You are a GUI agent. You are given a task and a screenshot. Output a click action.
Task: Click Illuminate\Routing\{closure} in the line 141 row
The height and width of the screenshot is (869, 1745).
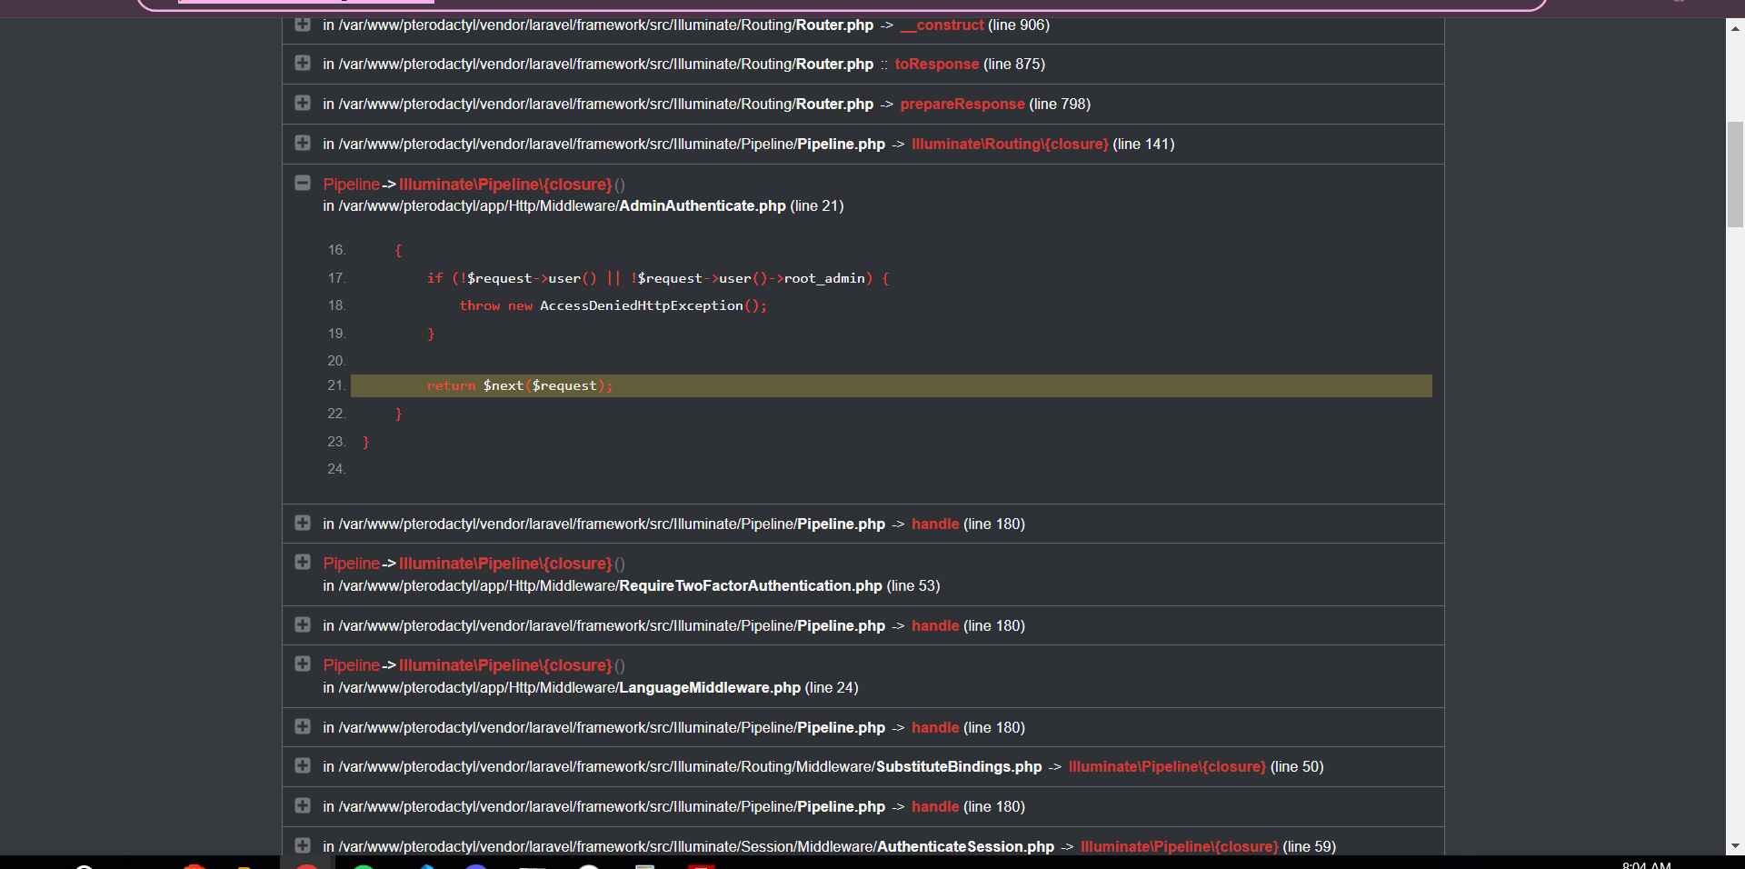point(1010,145)
